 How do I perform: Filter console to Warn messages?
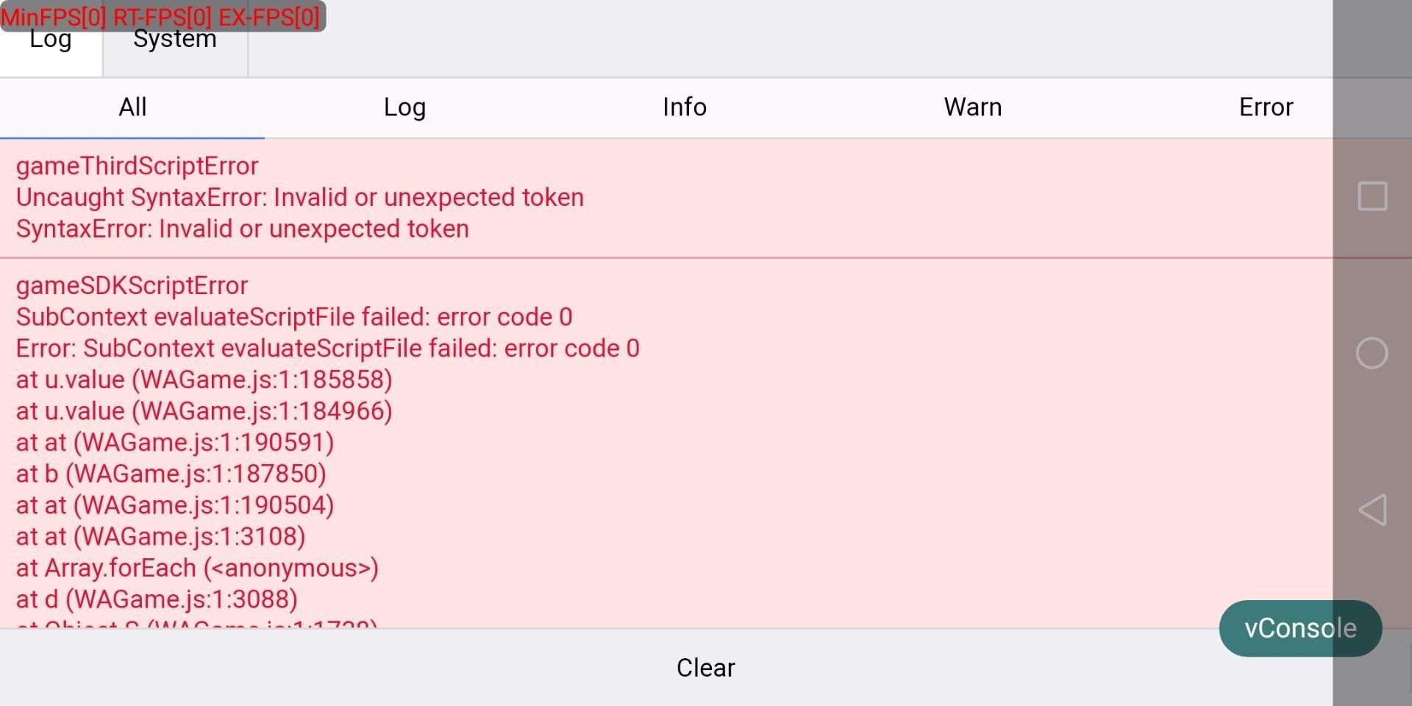click(x=972, y=107)
